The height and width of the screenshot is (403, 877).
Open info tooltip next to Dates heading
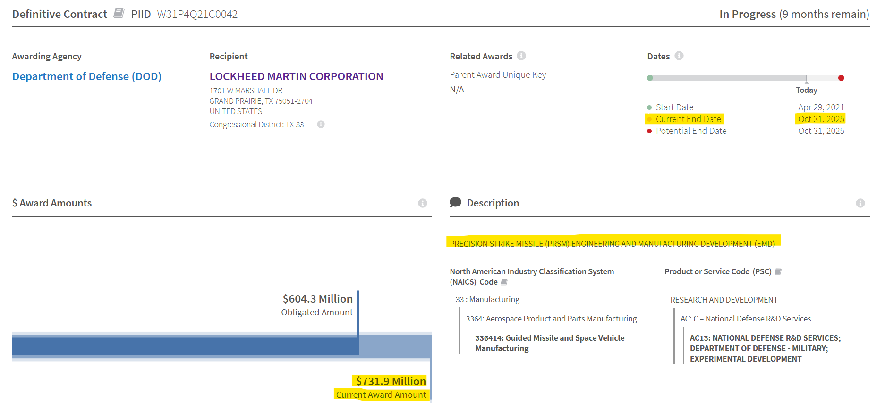(x=679, y=56)
